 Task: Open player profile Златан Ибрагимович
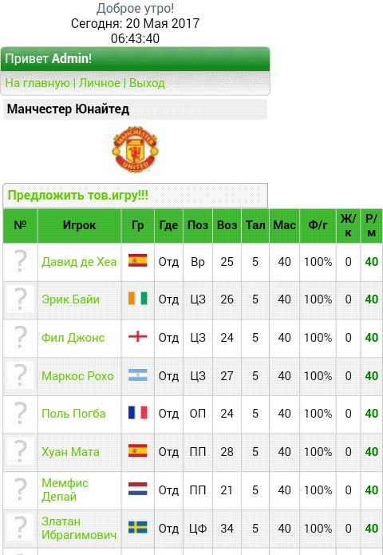[79, 528]
